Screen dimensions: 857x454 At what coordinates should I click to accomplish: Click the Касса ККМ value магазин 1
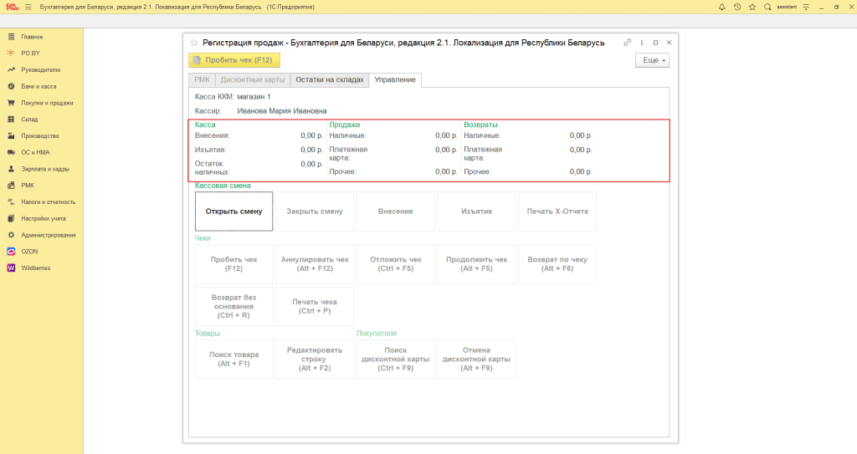pyautogui.click(x=254, y=97)
